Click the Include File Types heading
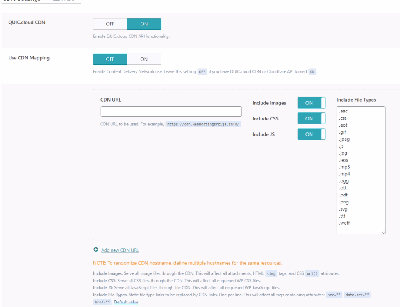This screenshot has height=307, width=400. [x=356, y=100]
